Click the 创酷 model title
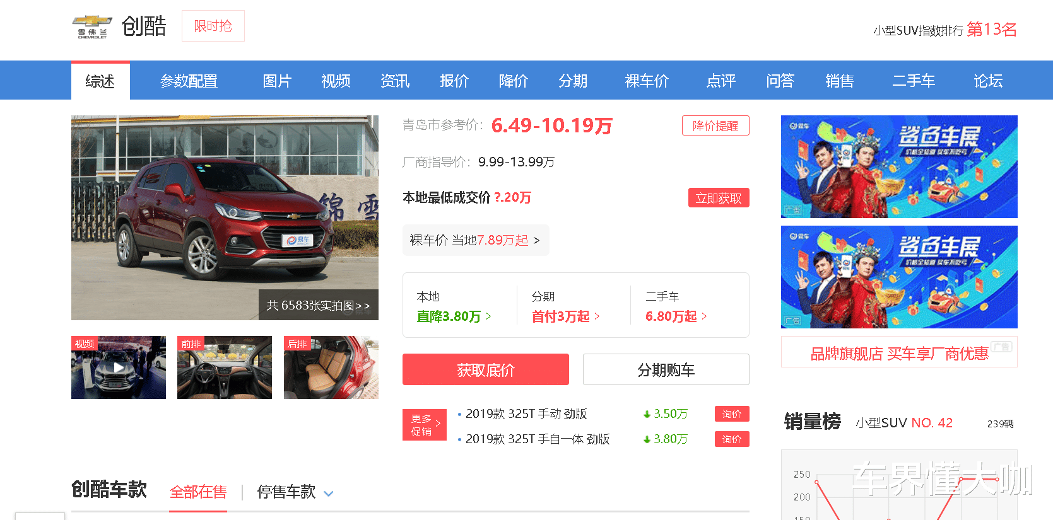Screen dimensions: 1053x520 tap(144, 26)
